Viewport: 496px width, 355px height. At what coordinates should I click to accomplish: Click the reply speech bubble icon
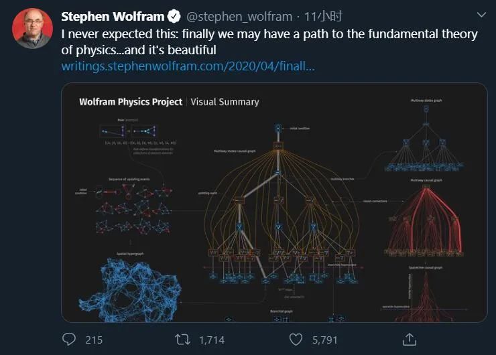pos(69,340)
